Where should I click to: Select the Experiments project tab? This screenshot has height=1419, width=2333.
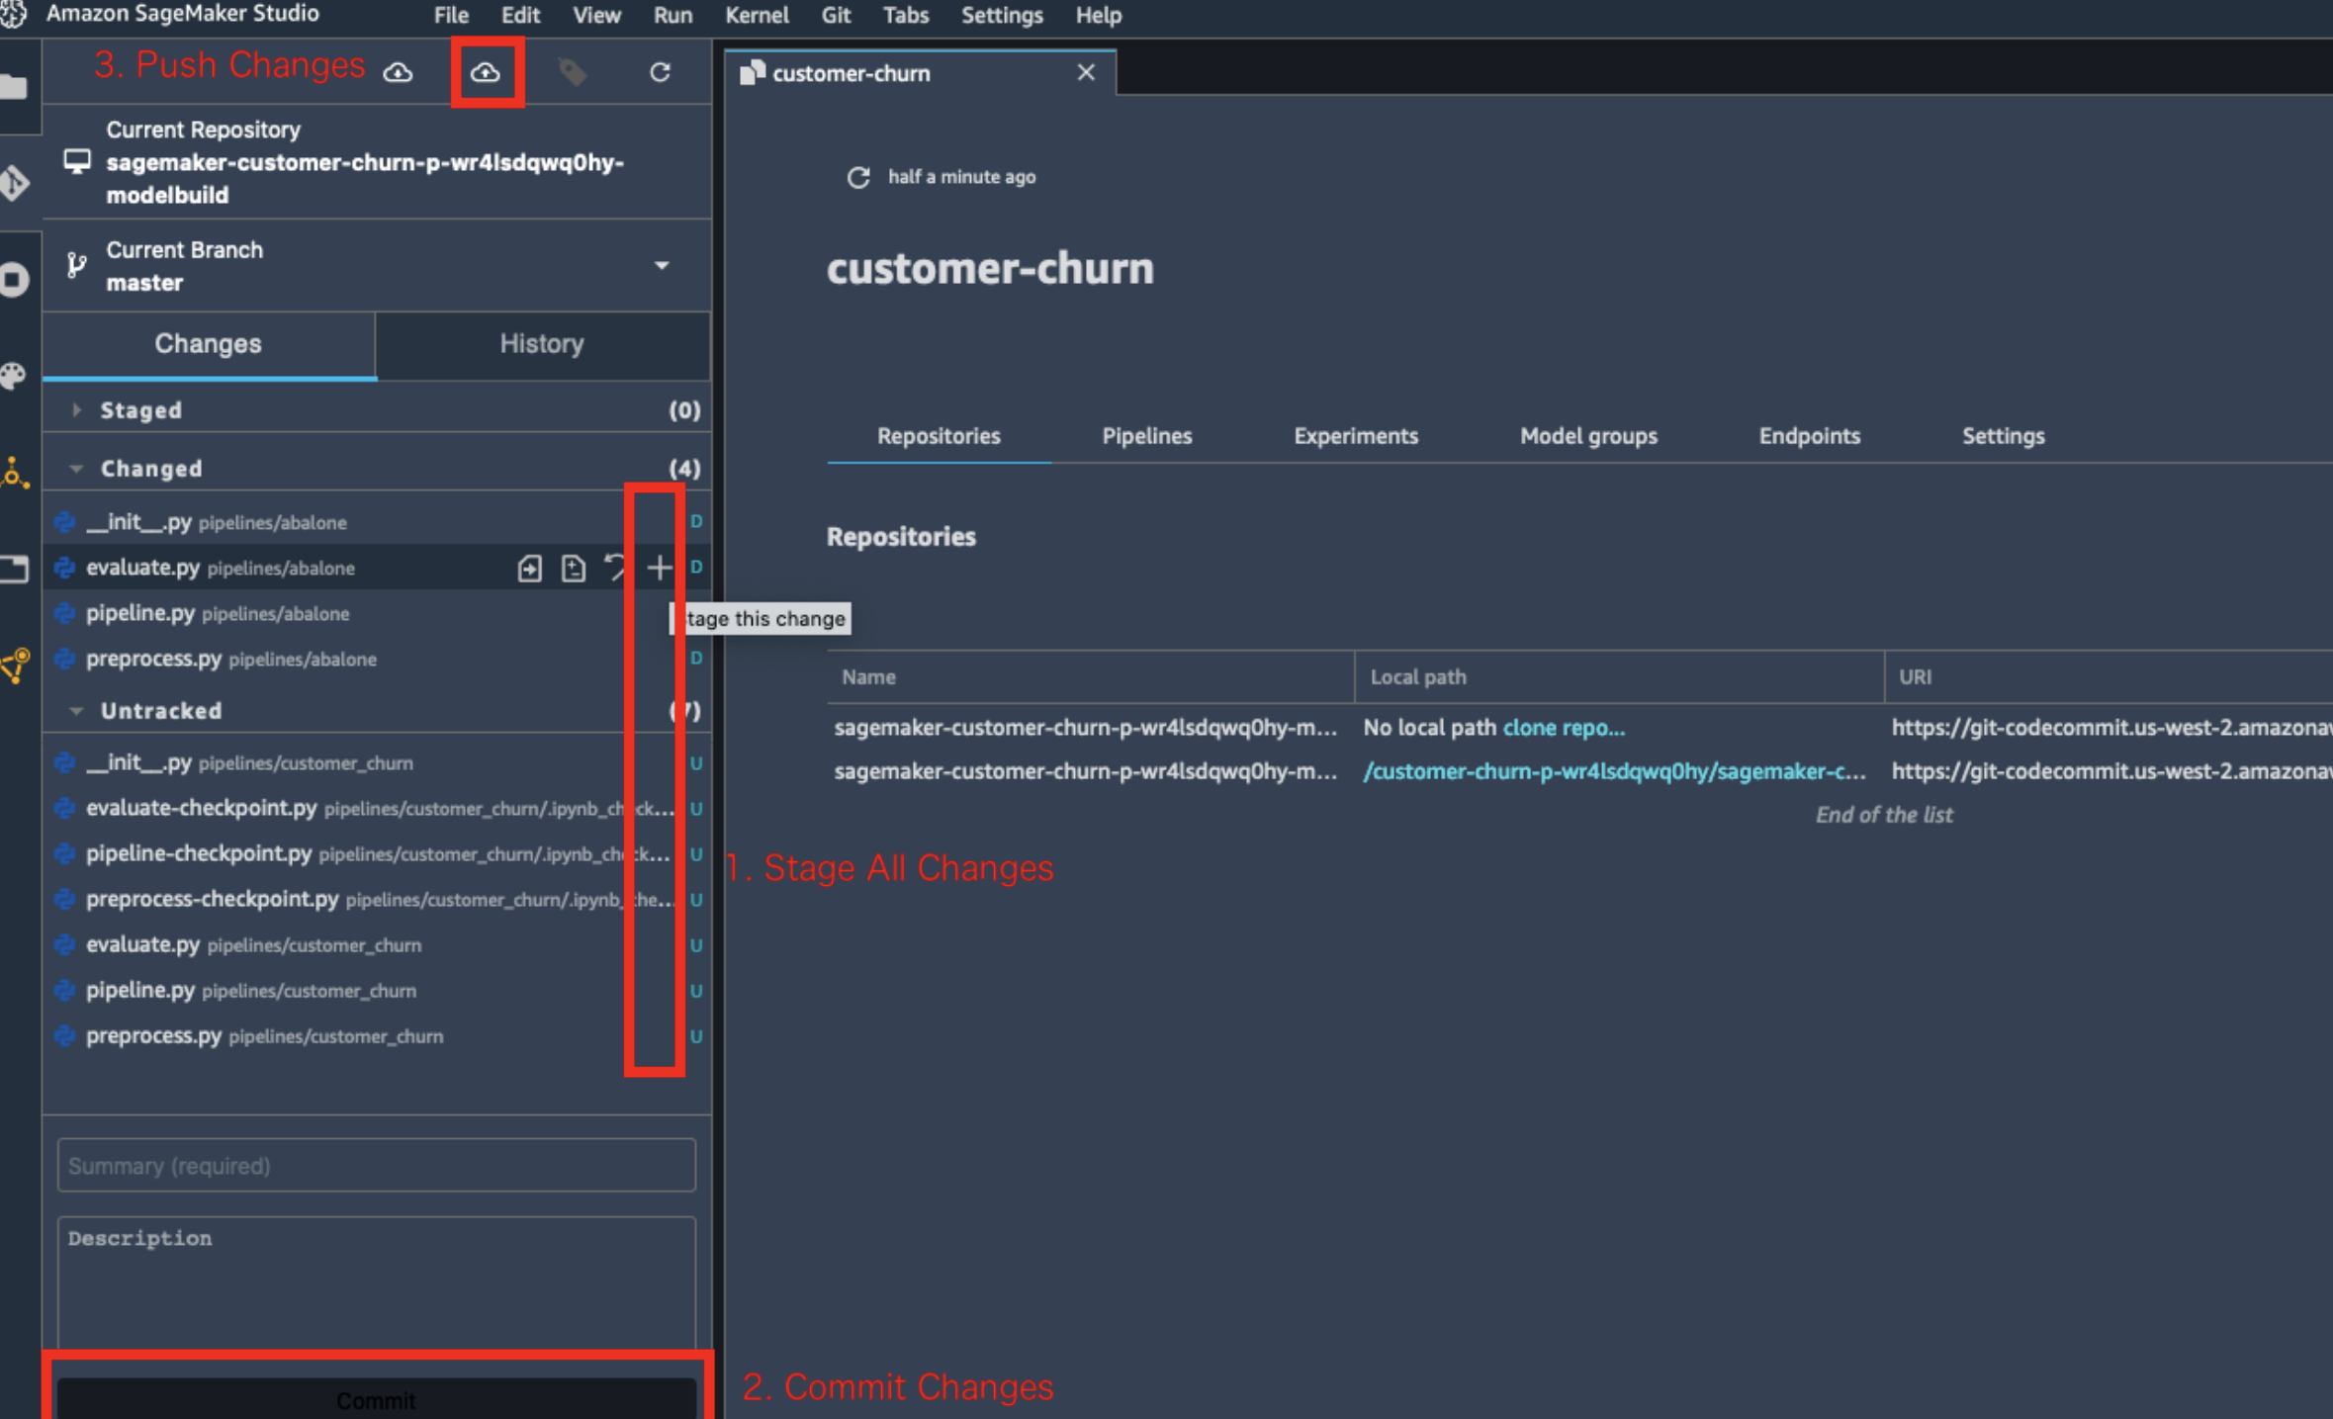pos(1356,436)
